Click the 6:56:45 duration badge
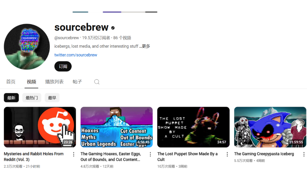This screenshot has height=169, width=307. pyautogui.click(x=144, y=142)
